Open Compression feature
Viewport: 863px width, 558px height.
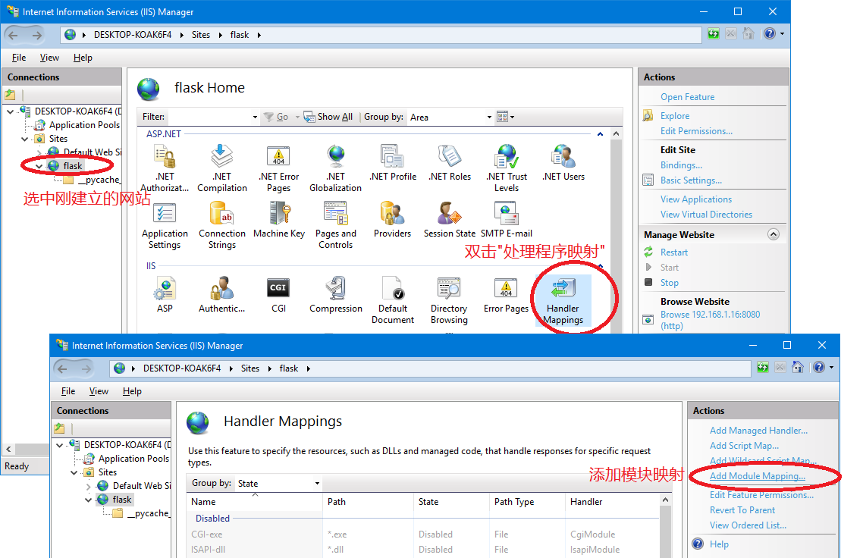[x=335, y=295]
